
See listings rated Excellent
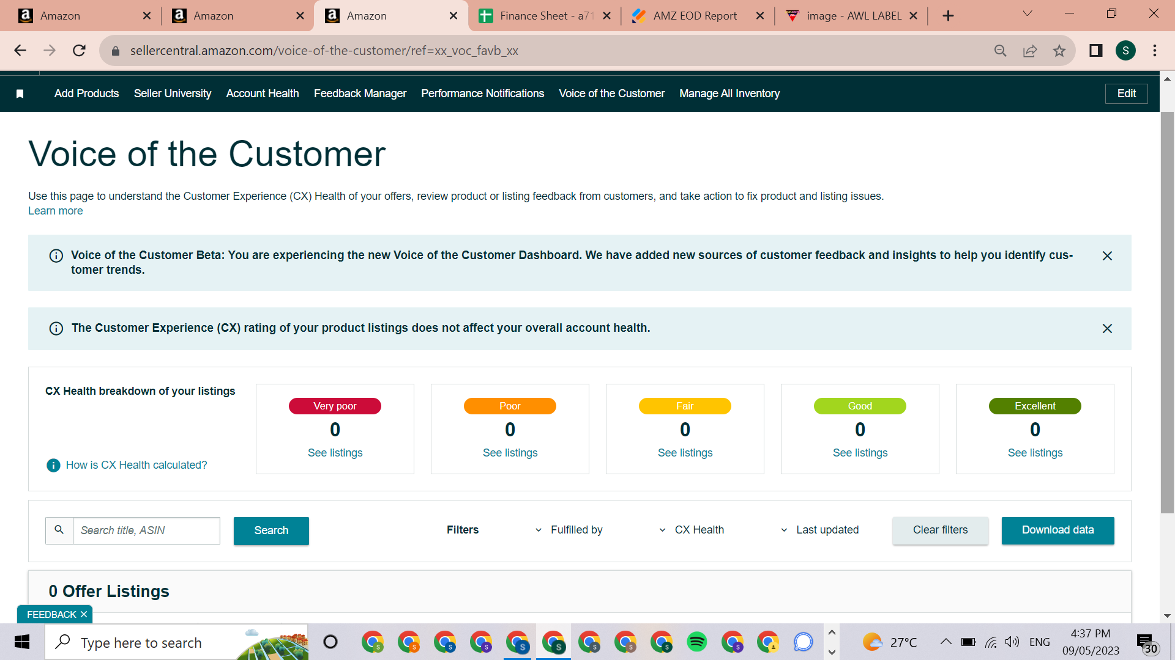point(1035,453)
